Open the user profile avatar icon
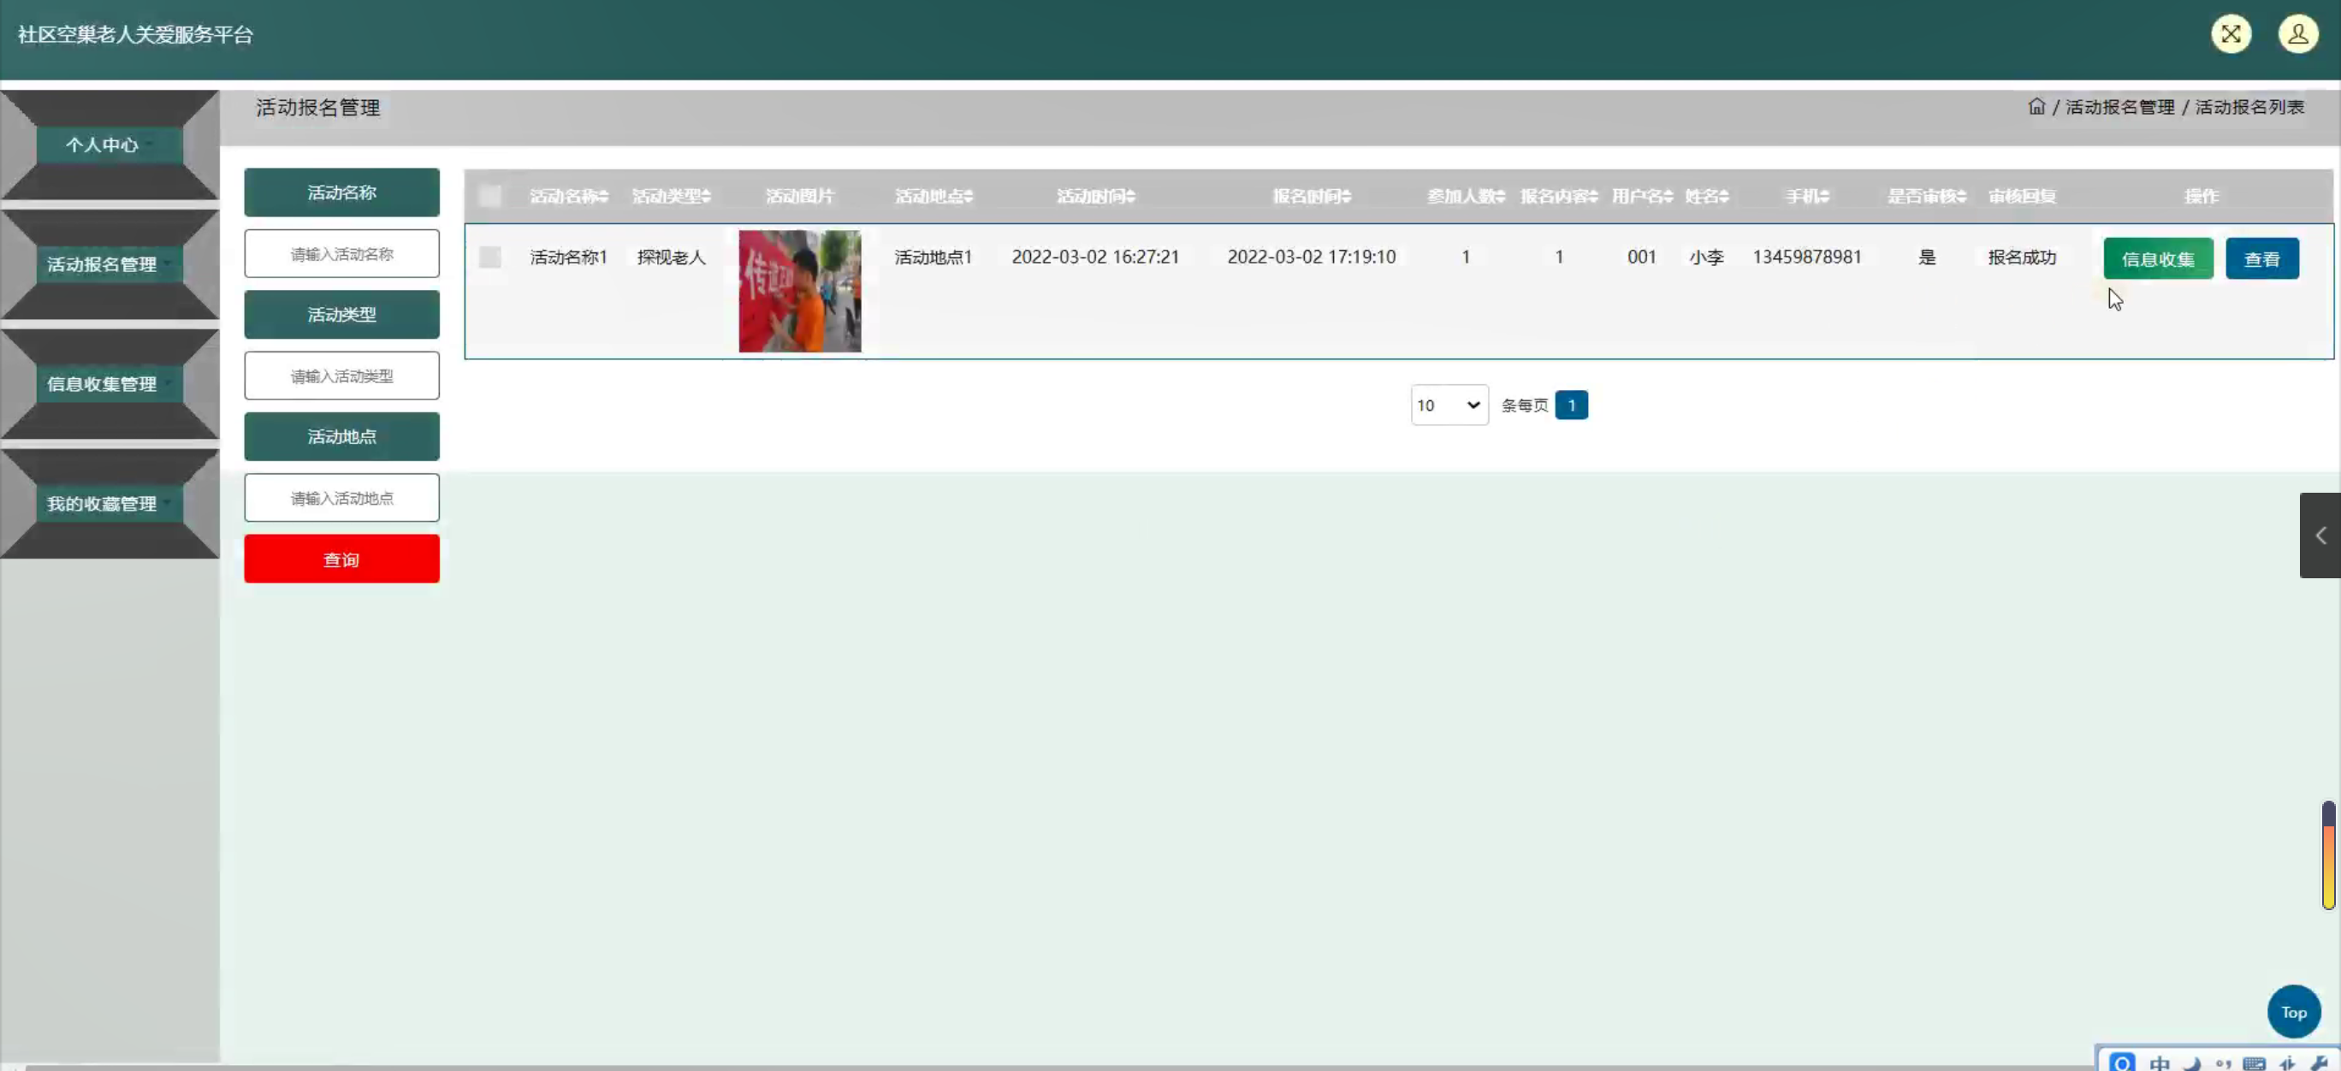This screenshot has height=1071, width=2341. tap(2297, 34)
